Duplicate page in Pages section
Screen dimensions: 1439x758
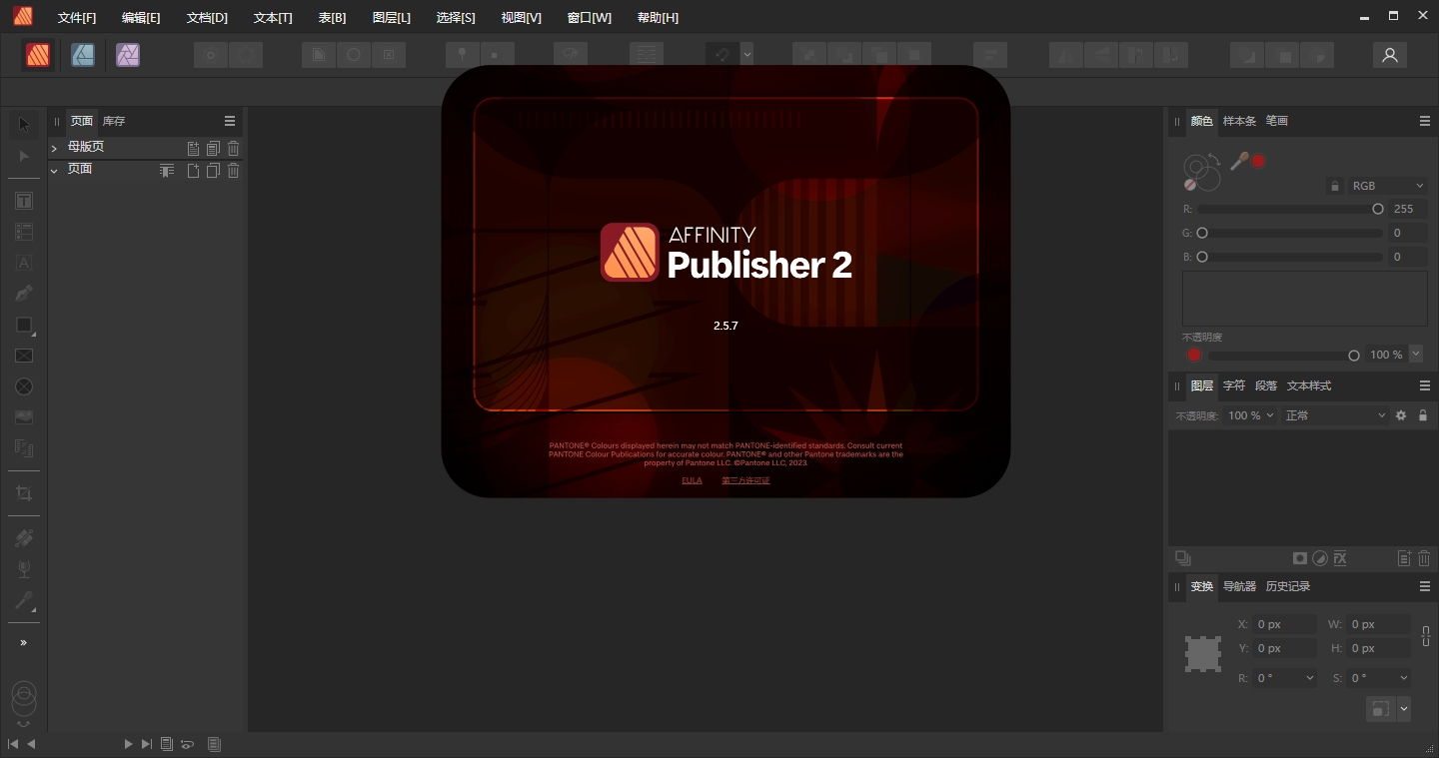click(x=213, y=170)
